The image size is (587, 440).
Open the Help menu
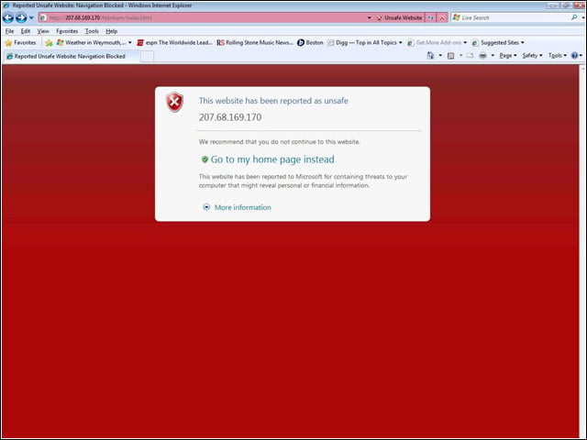pyautogui.click(x=111, y=31)
